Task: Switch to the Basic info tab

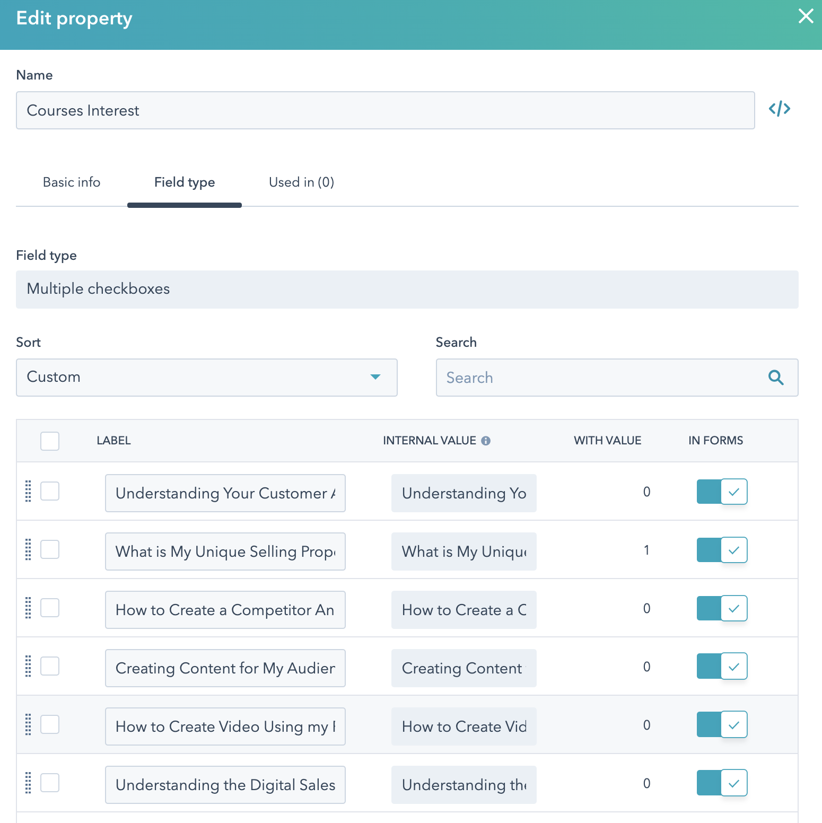Action: click(72, 182)
